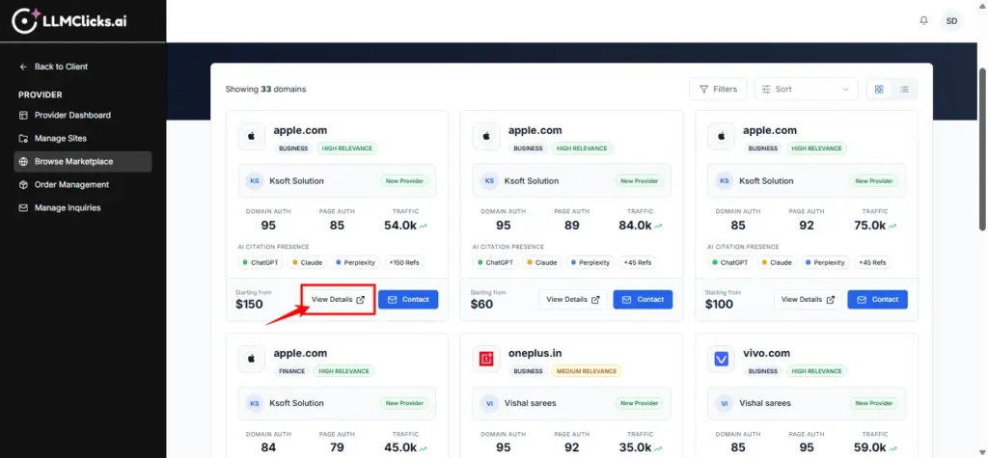The height and width of the screenshot is (458, 988).
Task: Click the oneplus.in logo icon
Action: [486, 359]
